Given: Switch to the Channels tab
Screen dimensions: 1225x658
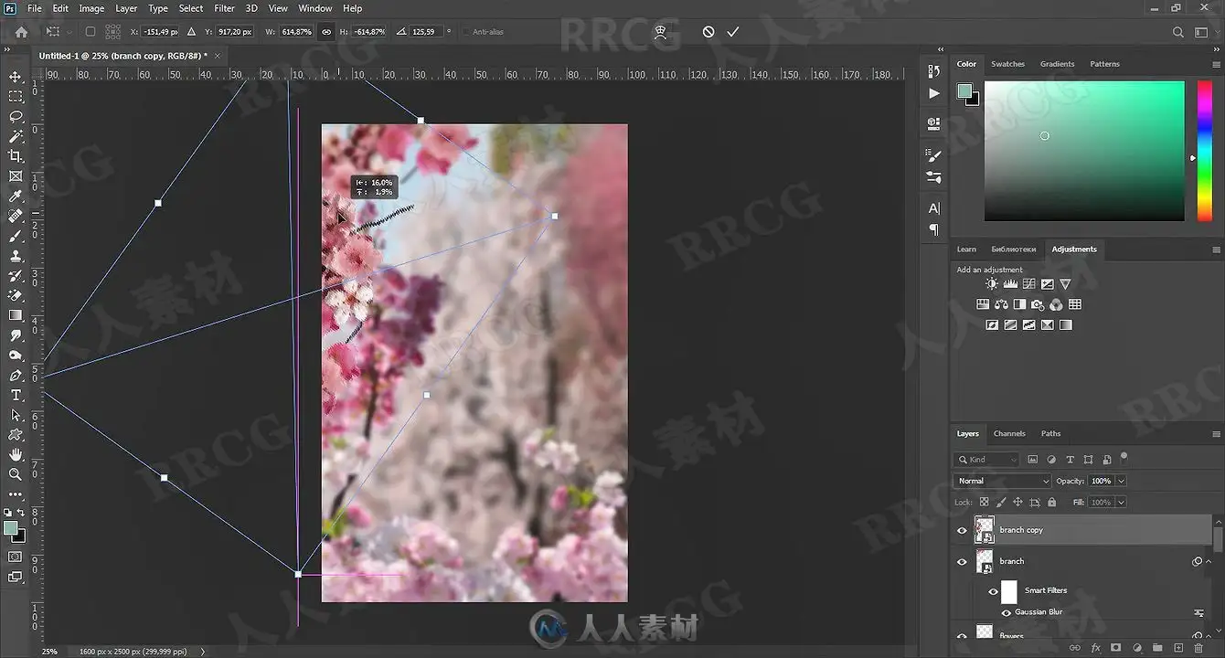Looking at the screenshot, I should tap(1009, 433).
